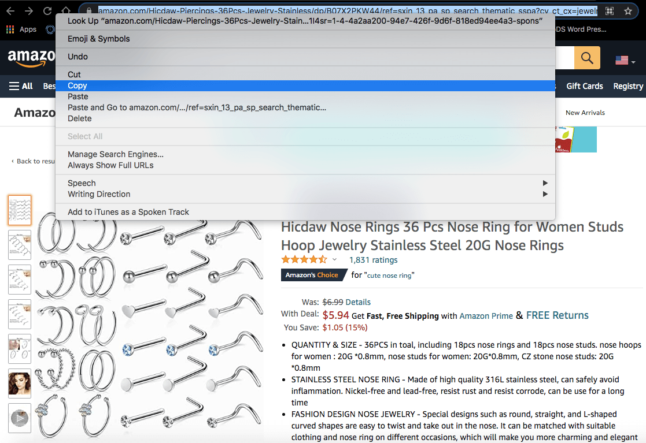This screenshot has width=646, height=443.
Task: Open the FREE Returns link
Action: click(x=557, y=315)
